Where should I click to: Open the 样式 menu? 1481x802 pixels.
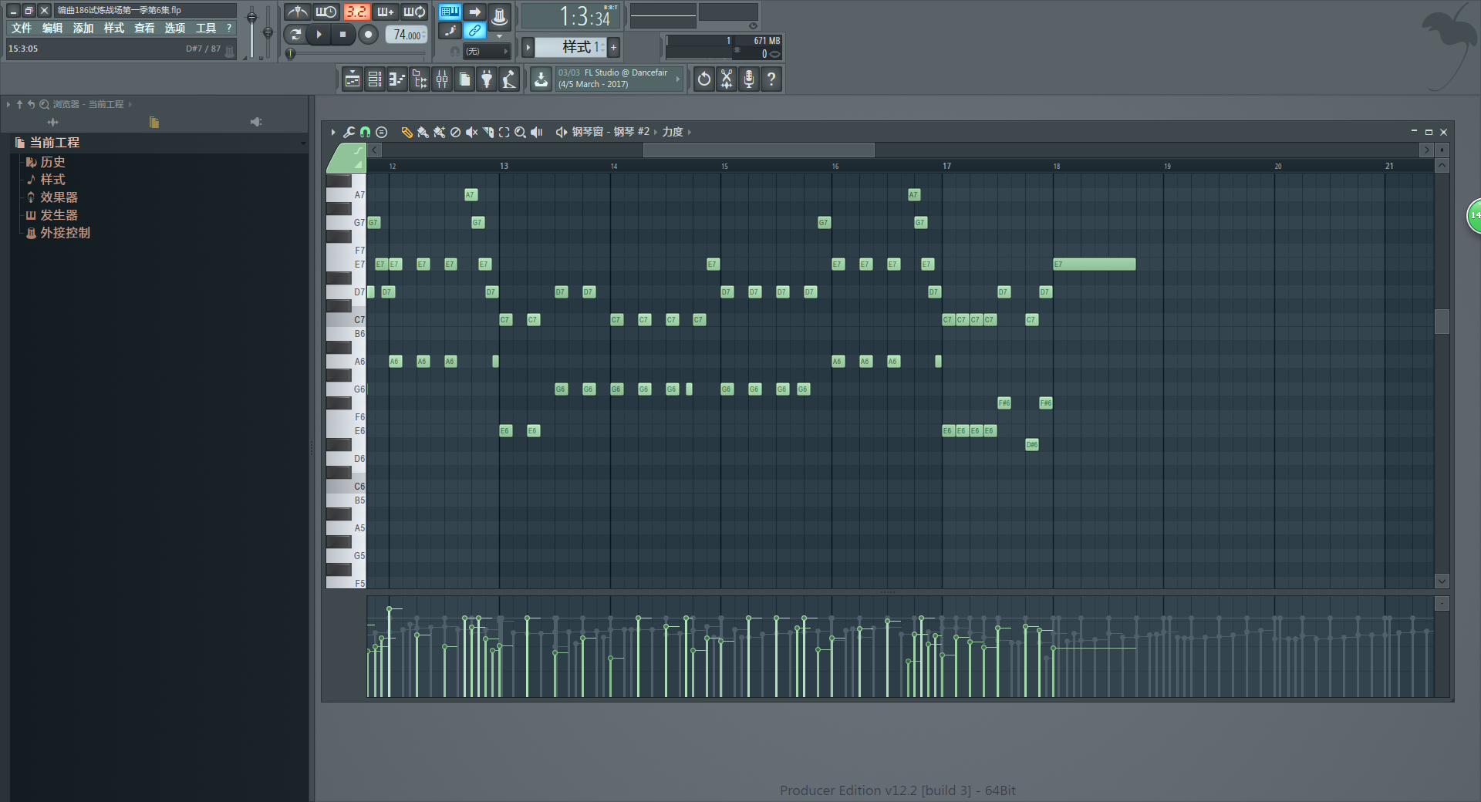[114, 28]
